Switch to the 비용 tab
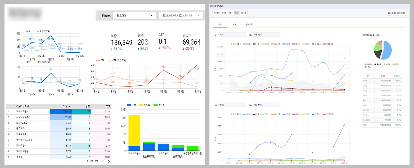Image resolution: width=414 pixels, height=168 pixels. coord(234,25)
